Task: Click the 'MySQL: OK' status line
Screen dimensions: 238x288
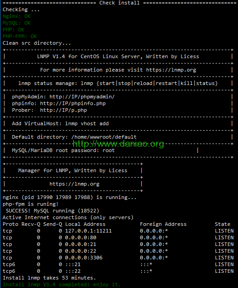Action: (16, 23)
